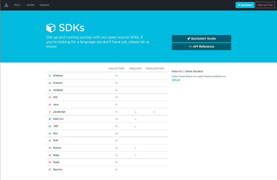The image size is (277, 180).
Task: Go to Guides in the navbar
Action: click(31, 5)
